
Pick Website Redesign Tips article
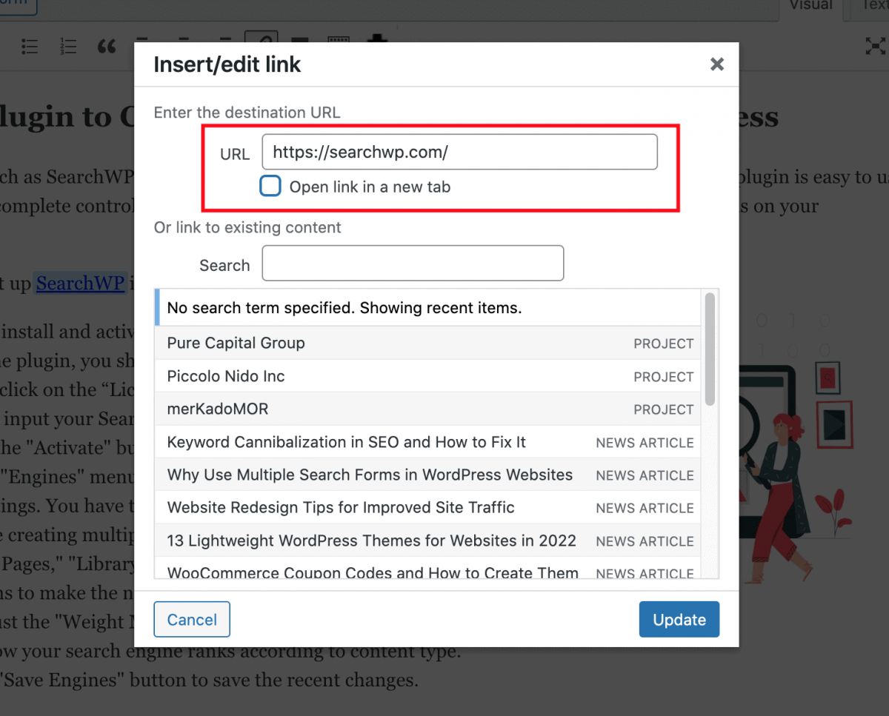click(x=427, y=508)
